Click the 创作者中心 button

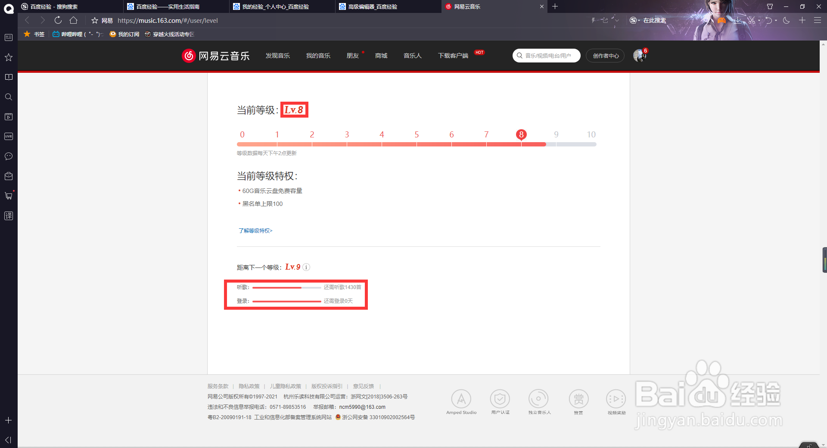[605, 56]
